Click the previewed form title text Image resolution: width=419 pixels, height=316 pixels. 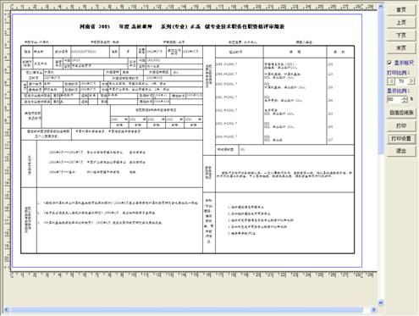[x=182, y=27]
